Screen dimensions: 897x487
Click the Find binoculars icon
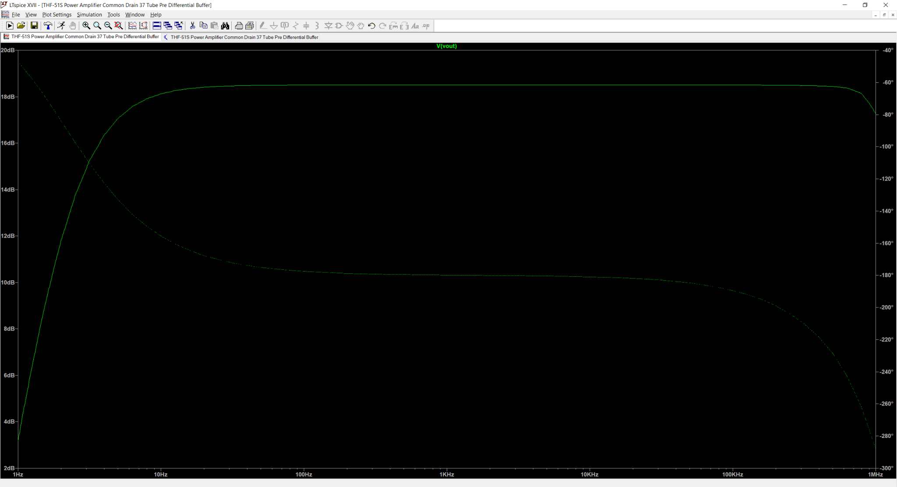point(225,26)
